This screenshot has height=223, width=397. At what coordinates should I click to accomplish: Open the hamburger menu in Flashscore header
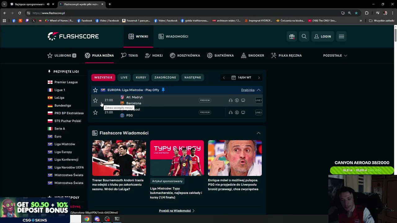pos(341,37)
